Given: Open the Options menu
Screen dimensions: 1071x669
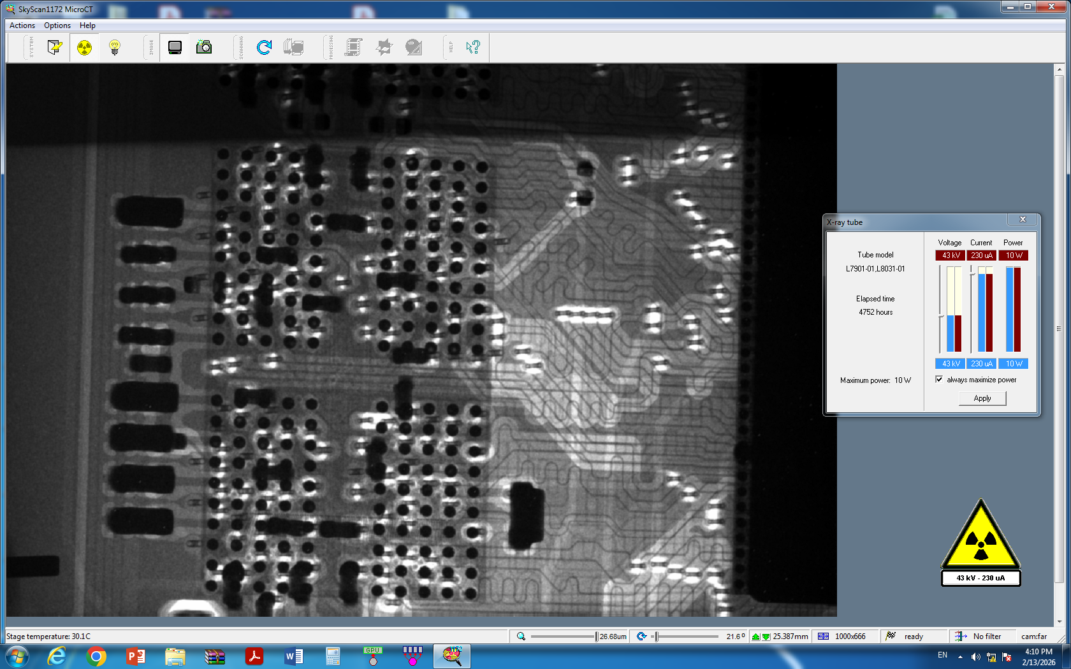Looking at the screenshot, I should click(x=57, y=25).
